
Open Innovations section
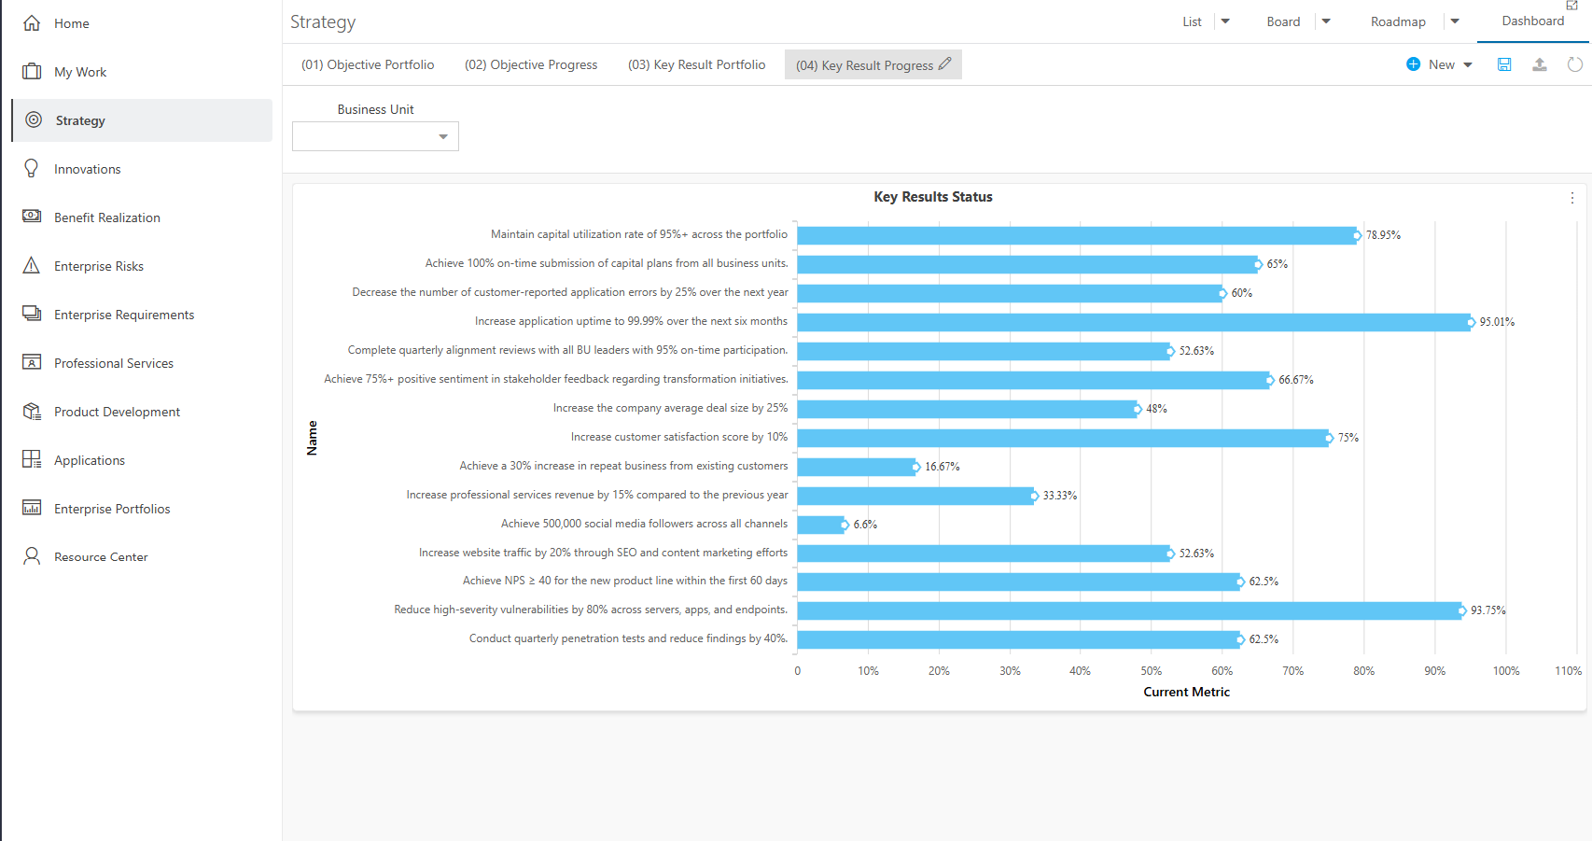click(x=88, y=169)
